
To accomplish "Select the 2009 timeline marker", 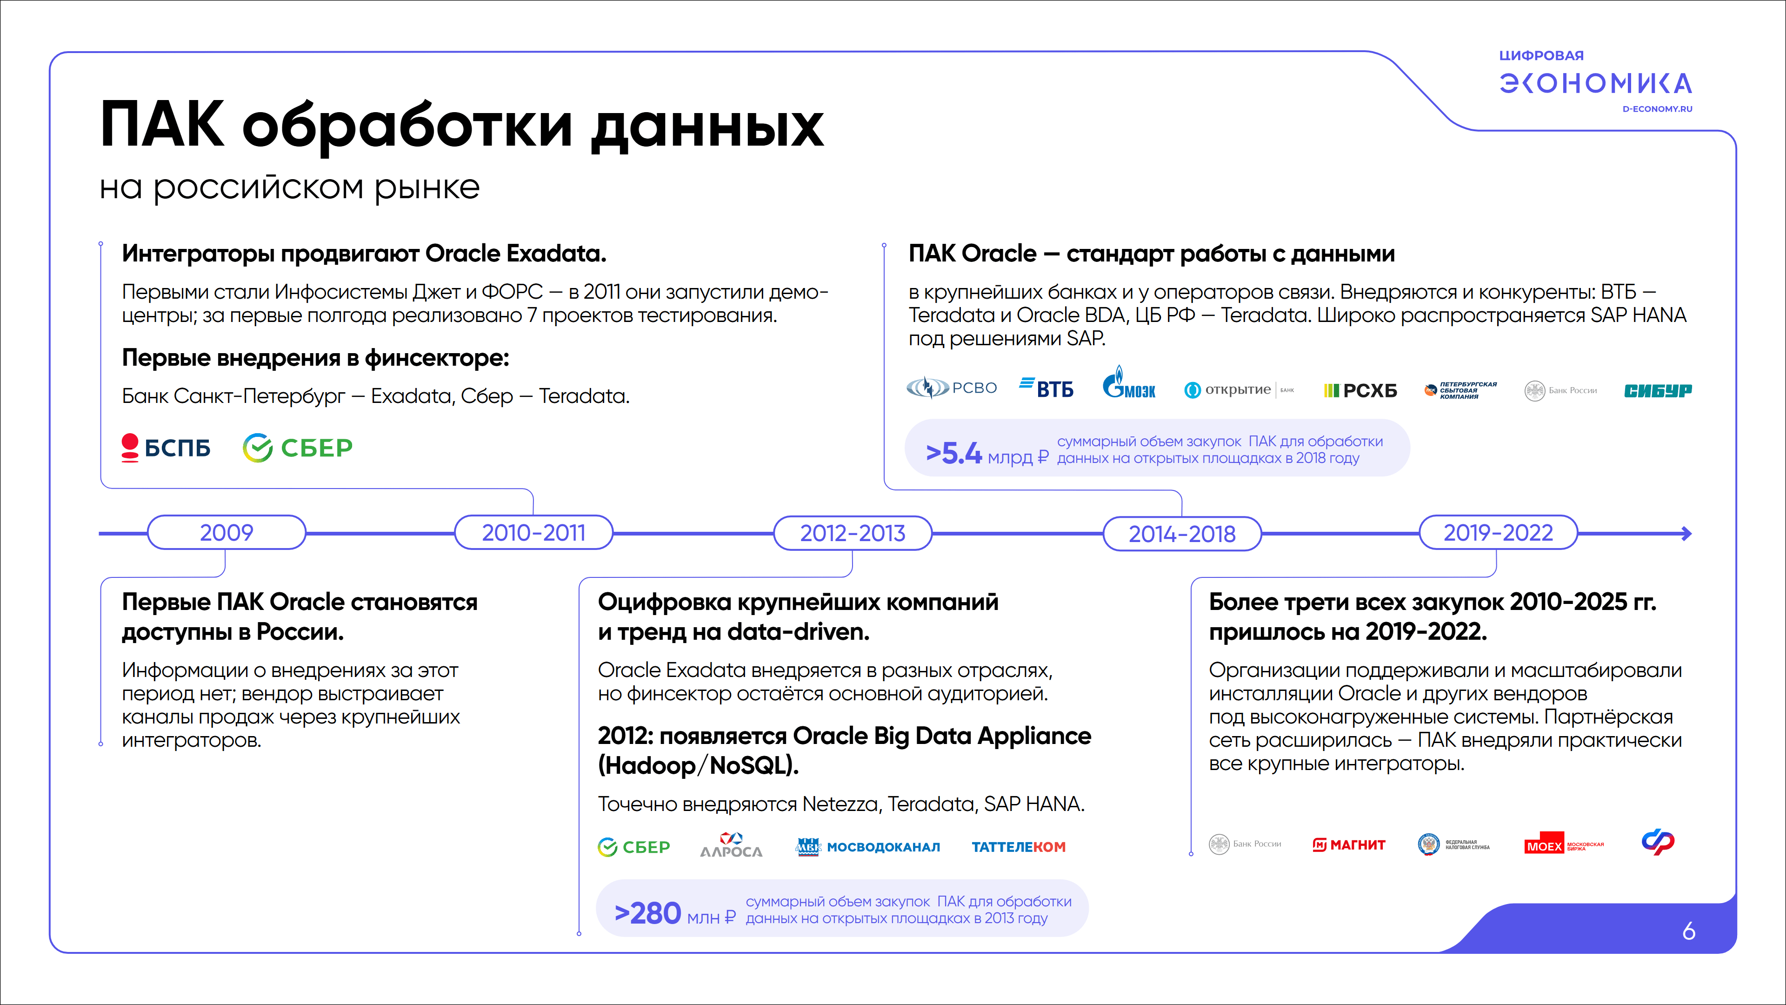I will (x=227, y=533).
